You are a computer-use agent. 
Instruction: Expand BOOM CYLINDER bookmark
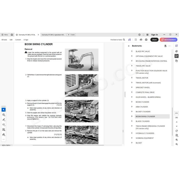point(132,102)
